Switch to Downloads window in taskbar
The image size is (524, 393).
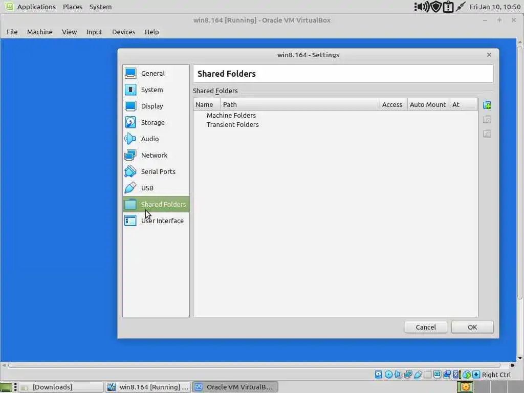[x=60, y=387]
